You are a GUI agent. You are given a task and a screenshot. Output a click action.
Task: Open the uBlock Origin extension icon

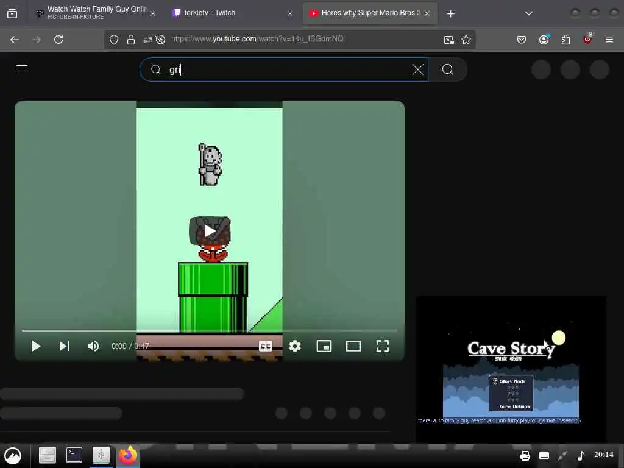[587, 39]
